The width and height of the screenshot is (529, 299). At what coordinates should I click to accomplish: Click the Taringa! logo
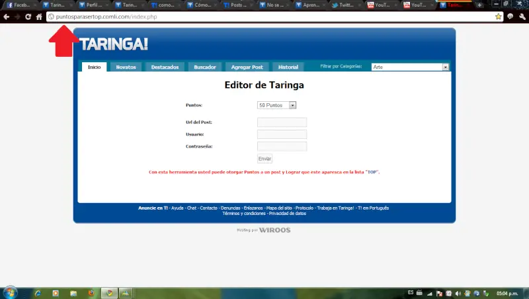[114, 44]
